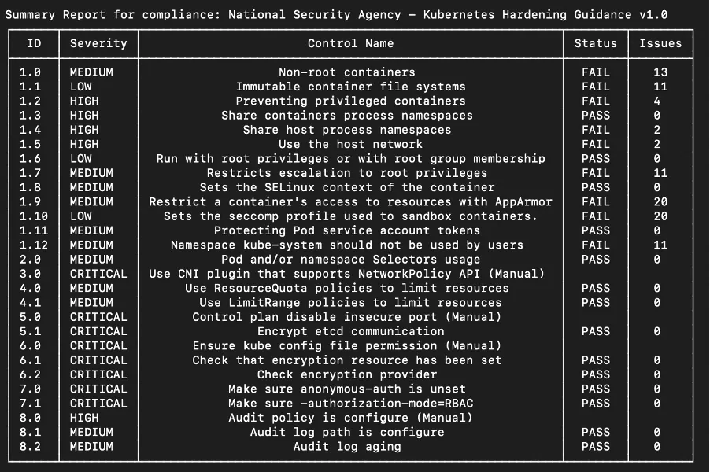The height and width of the screenshot is (472, 710).
Task: Click the Summary Report compliance title line
Action: (336, 14)
